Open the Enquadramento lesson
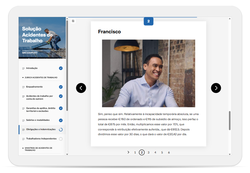The width and height of the screenshot is (250, 173). pyautogui.click(x=34, y=86)
